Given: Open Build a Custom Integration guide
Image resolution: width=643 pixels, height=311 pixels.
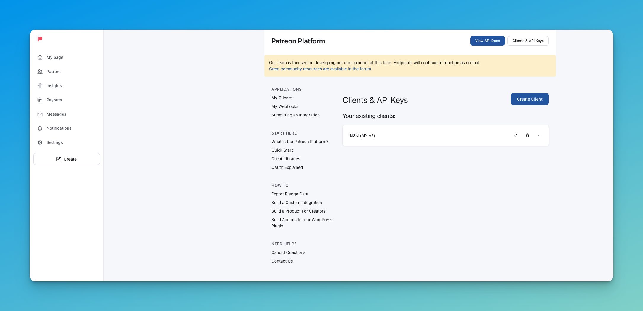Looking at the screenshot, I should pos(297,203).
